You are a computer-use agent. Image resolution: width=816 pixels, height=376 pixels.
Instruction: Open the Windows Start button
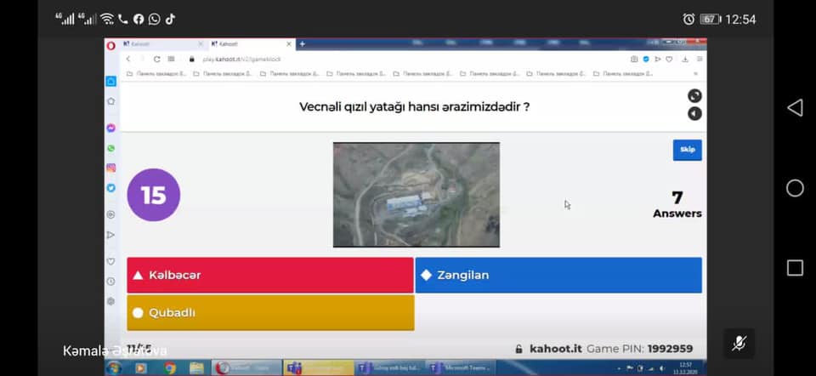click(x=114, y=368)
